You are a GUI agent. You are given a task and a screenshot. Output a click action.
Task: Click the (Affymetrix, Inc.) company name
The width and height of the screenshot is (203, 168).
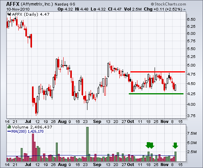(37, 4)
